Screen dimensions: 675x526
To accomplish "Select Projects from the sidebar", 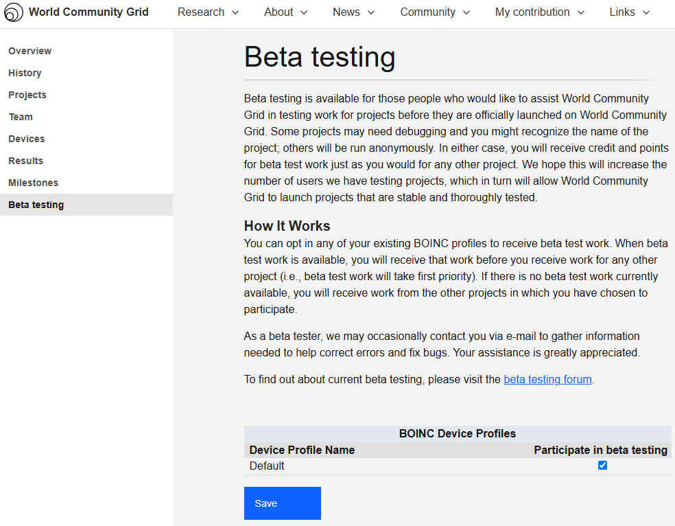I will point(27,95).
